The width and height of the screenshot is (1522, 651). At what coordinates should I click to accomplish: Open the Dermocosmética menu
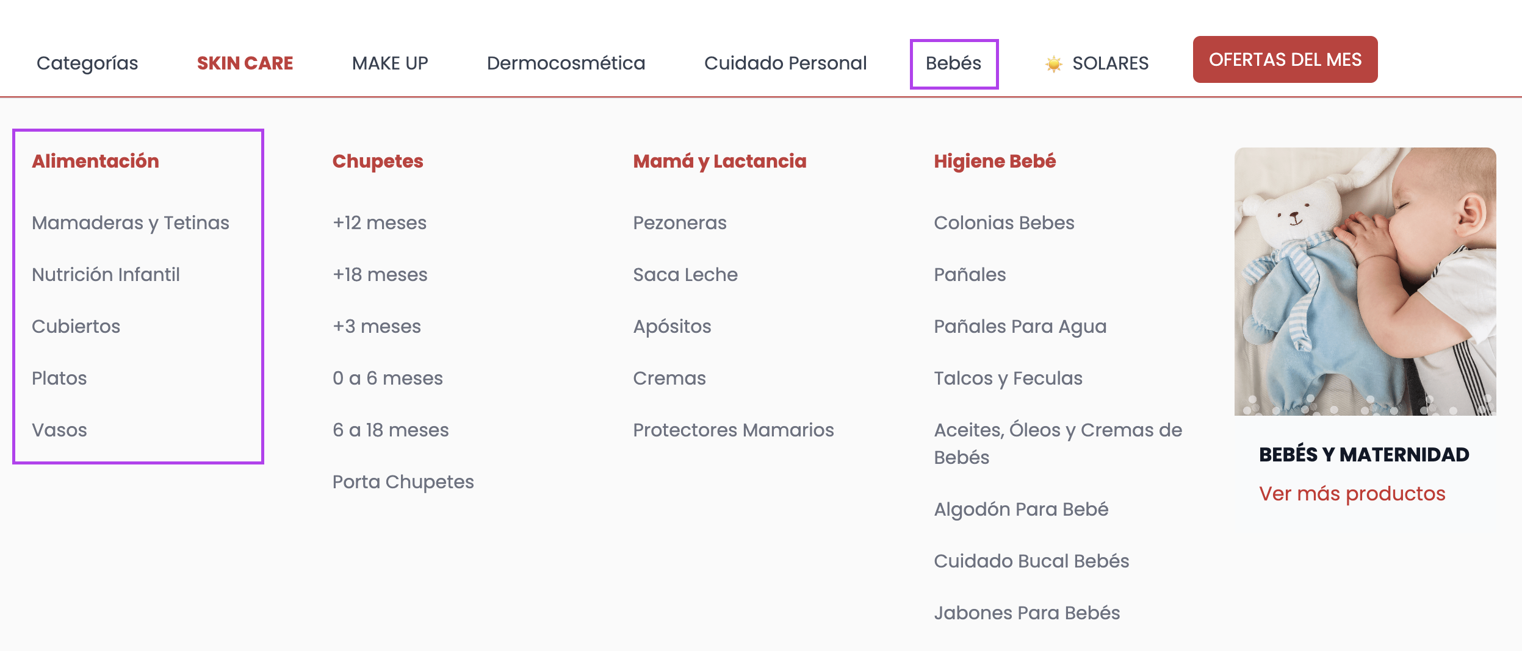point(566,63)
